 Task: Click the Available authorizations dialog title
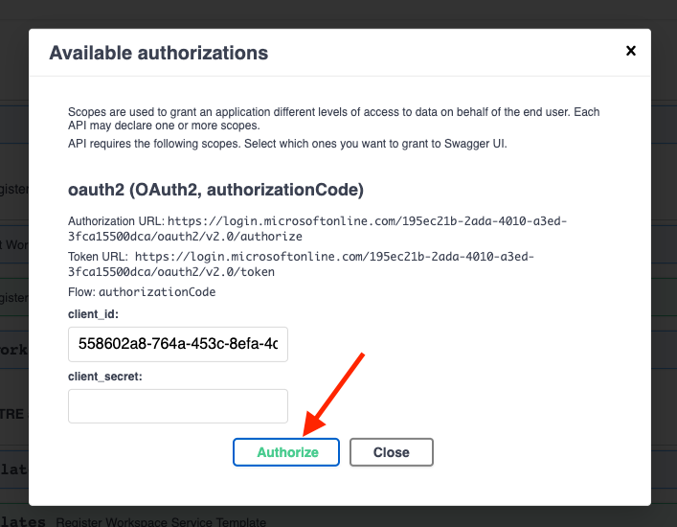[158, 53]
